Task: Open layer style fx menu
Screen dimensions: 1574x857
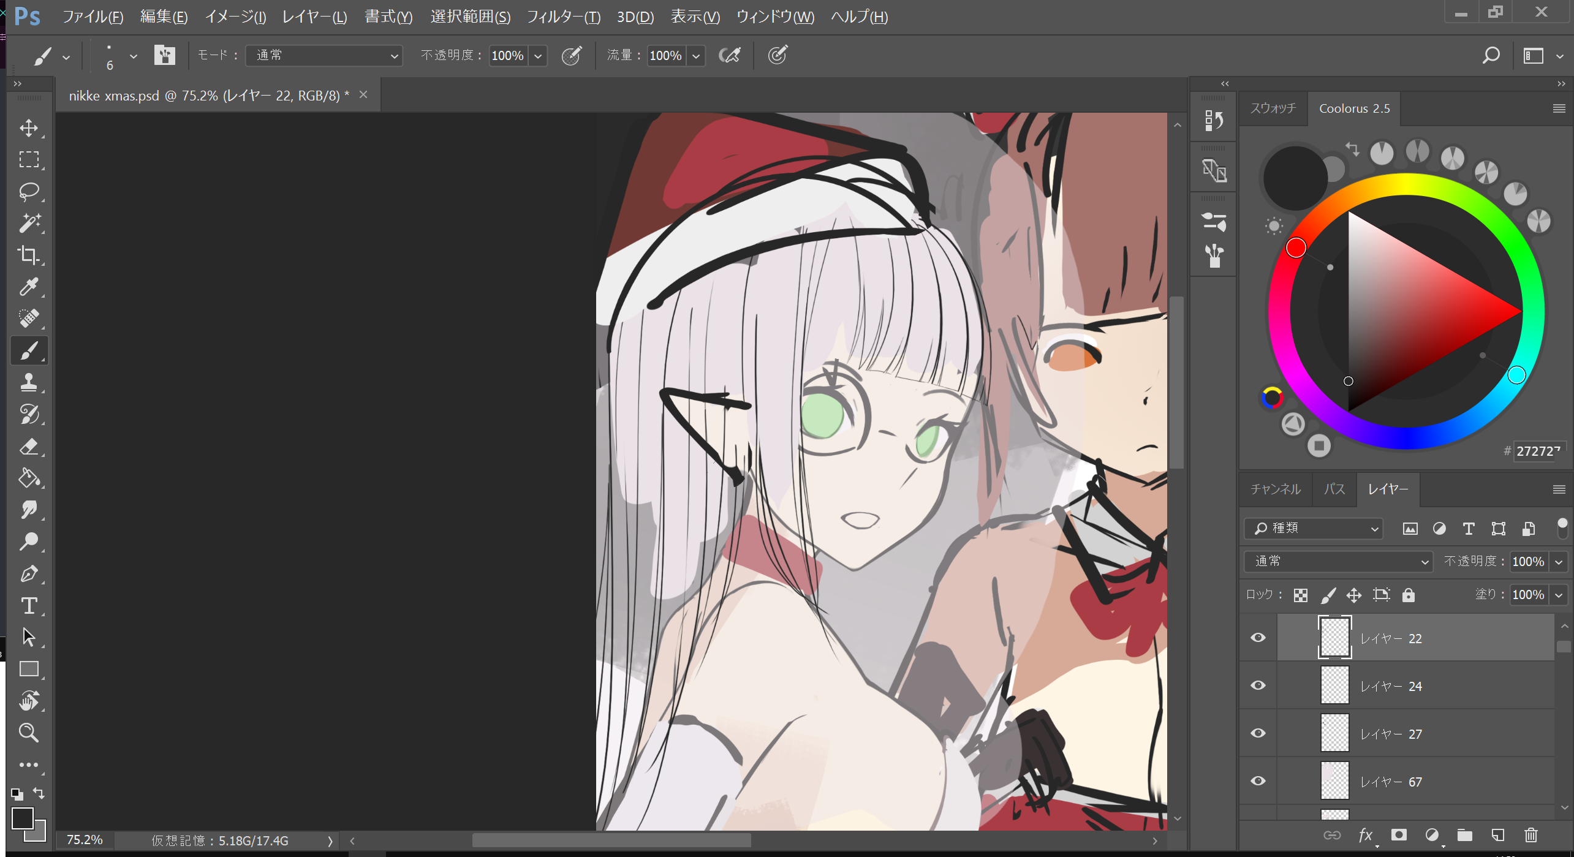Action: point(1365,835)
